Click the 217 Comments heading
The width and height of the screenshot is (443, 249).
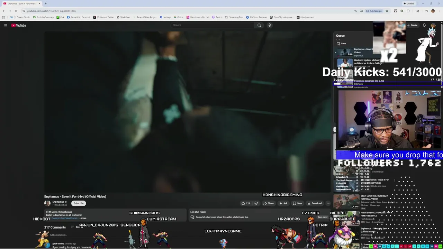55,227
